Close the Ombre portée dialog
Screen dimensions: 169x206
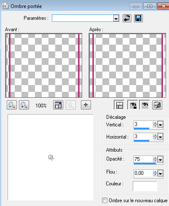point(163,6)
